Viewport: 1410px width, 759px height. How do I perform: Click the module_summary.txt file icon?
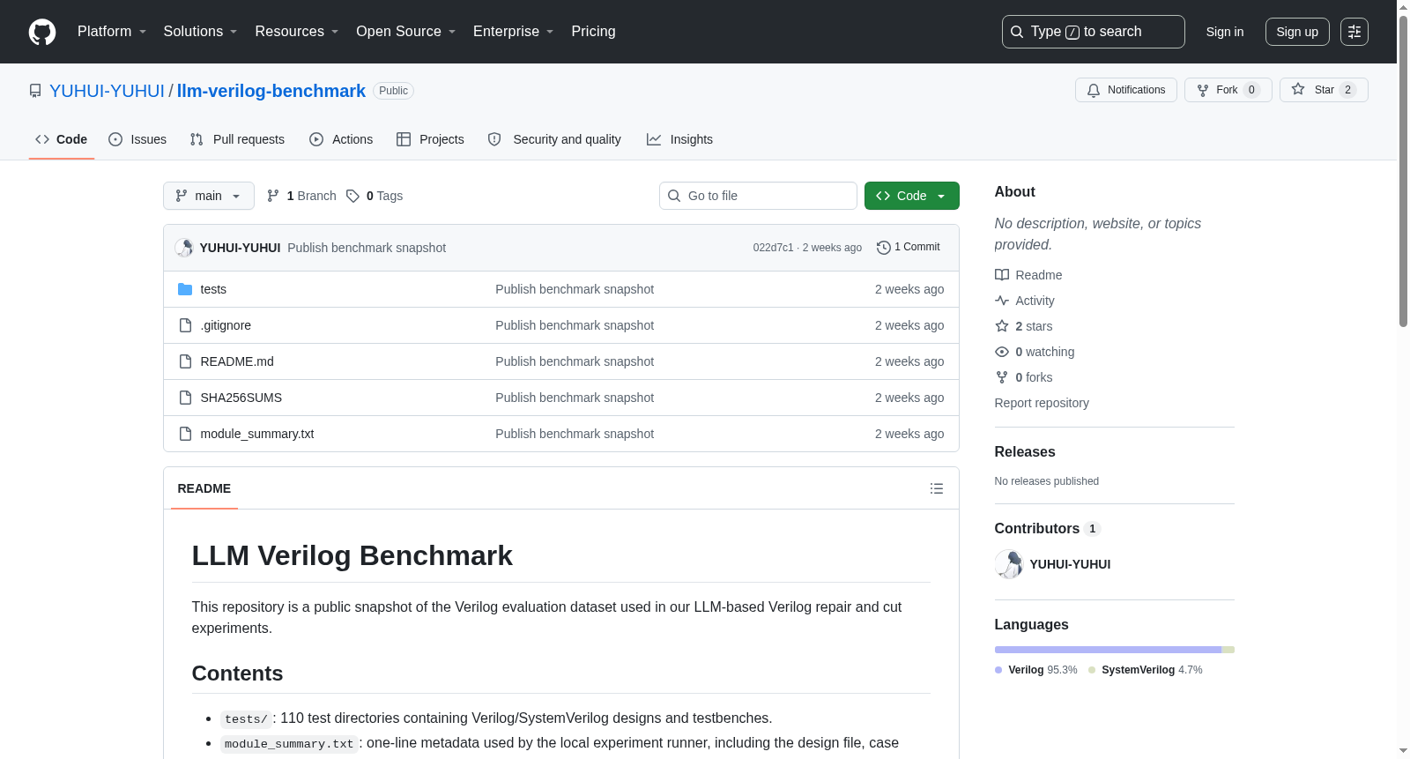pos(185,434)
